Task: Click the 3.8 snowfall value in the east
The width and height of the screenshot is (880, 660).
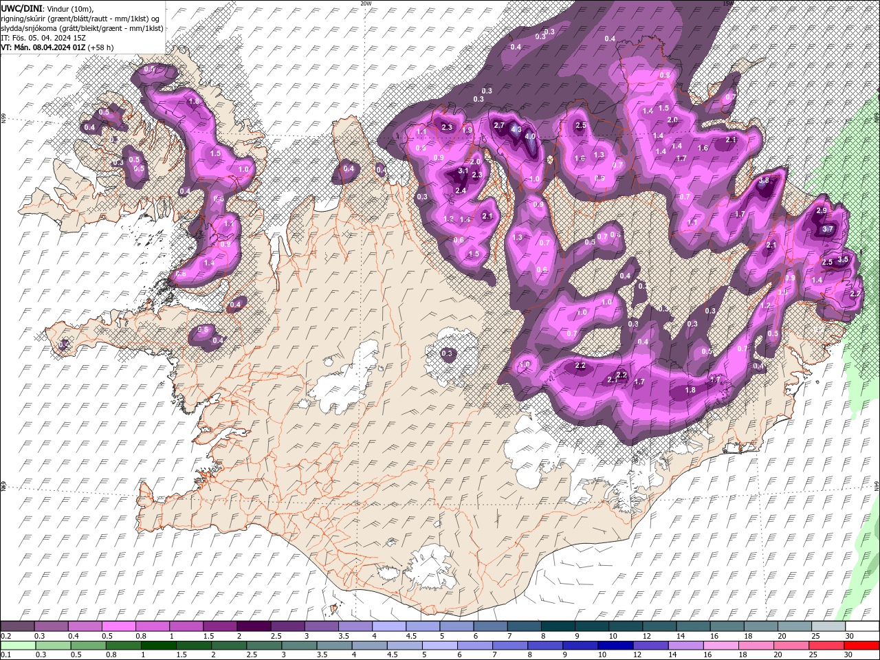Action: (763, 181)
